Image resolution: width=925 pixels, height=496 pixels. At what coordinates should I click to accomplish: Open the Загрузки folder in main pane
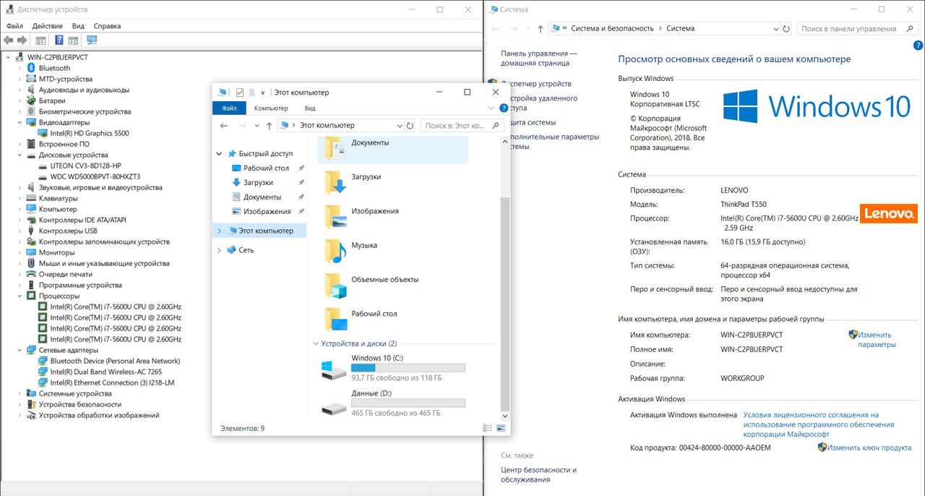pos(366,177)
